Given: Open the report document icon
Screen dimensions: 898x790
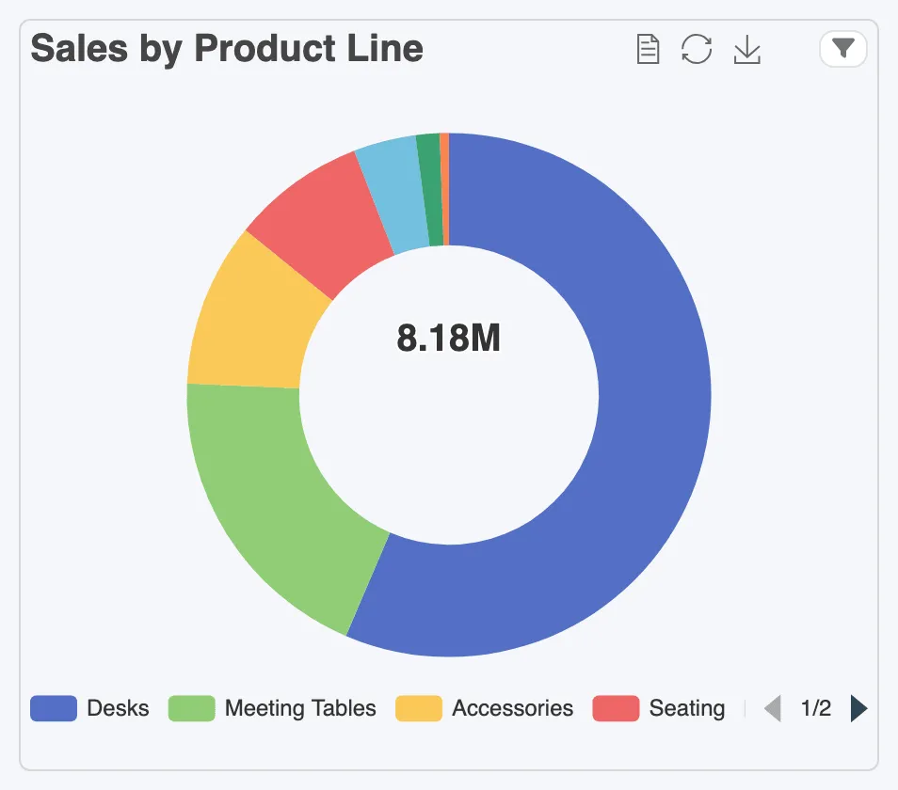Looking at the screenshot, I should (648, 49).
